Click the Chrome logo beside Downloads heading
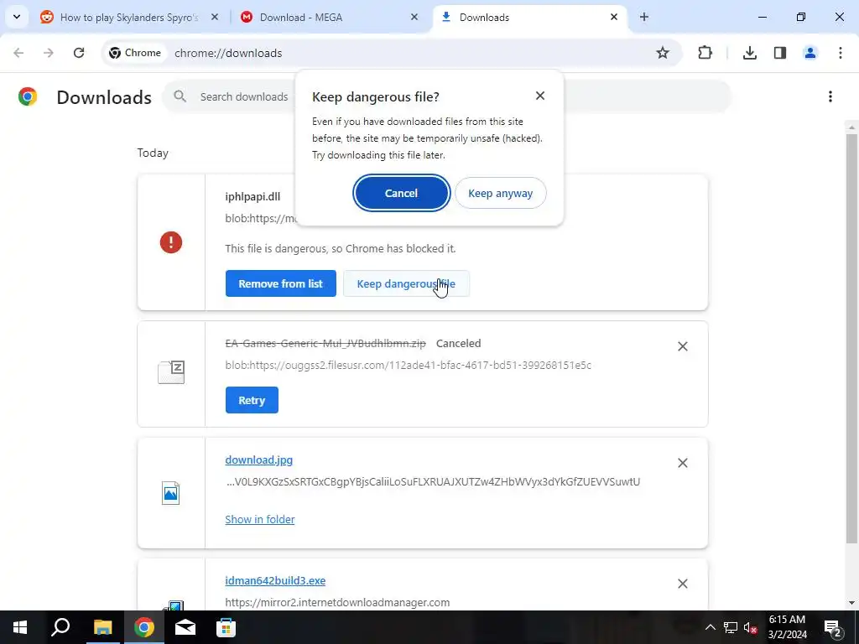 pos(28,96)
